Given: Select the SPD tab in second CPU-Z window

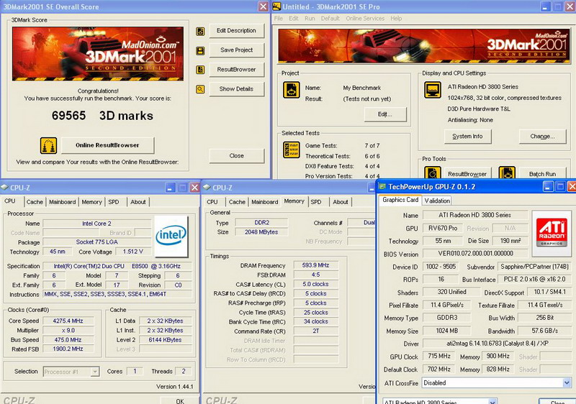Looking at the screenshot, I should tap(316, 202).
